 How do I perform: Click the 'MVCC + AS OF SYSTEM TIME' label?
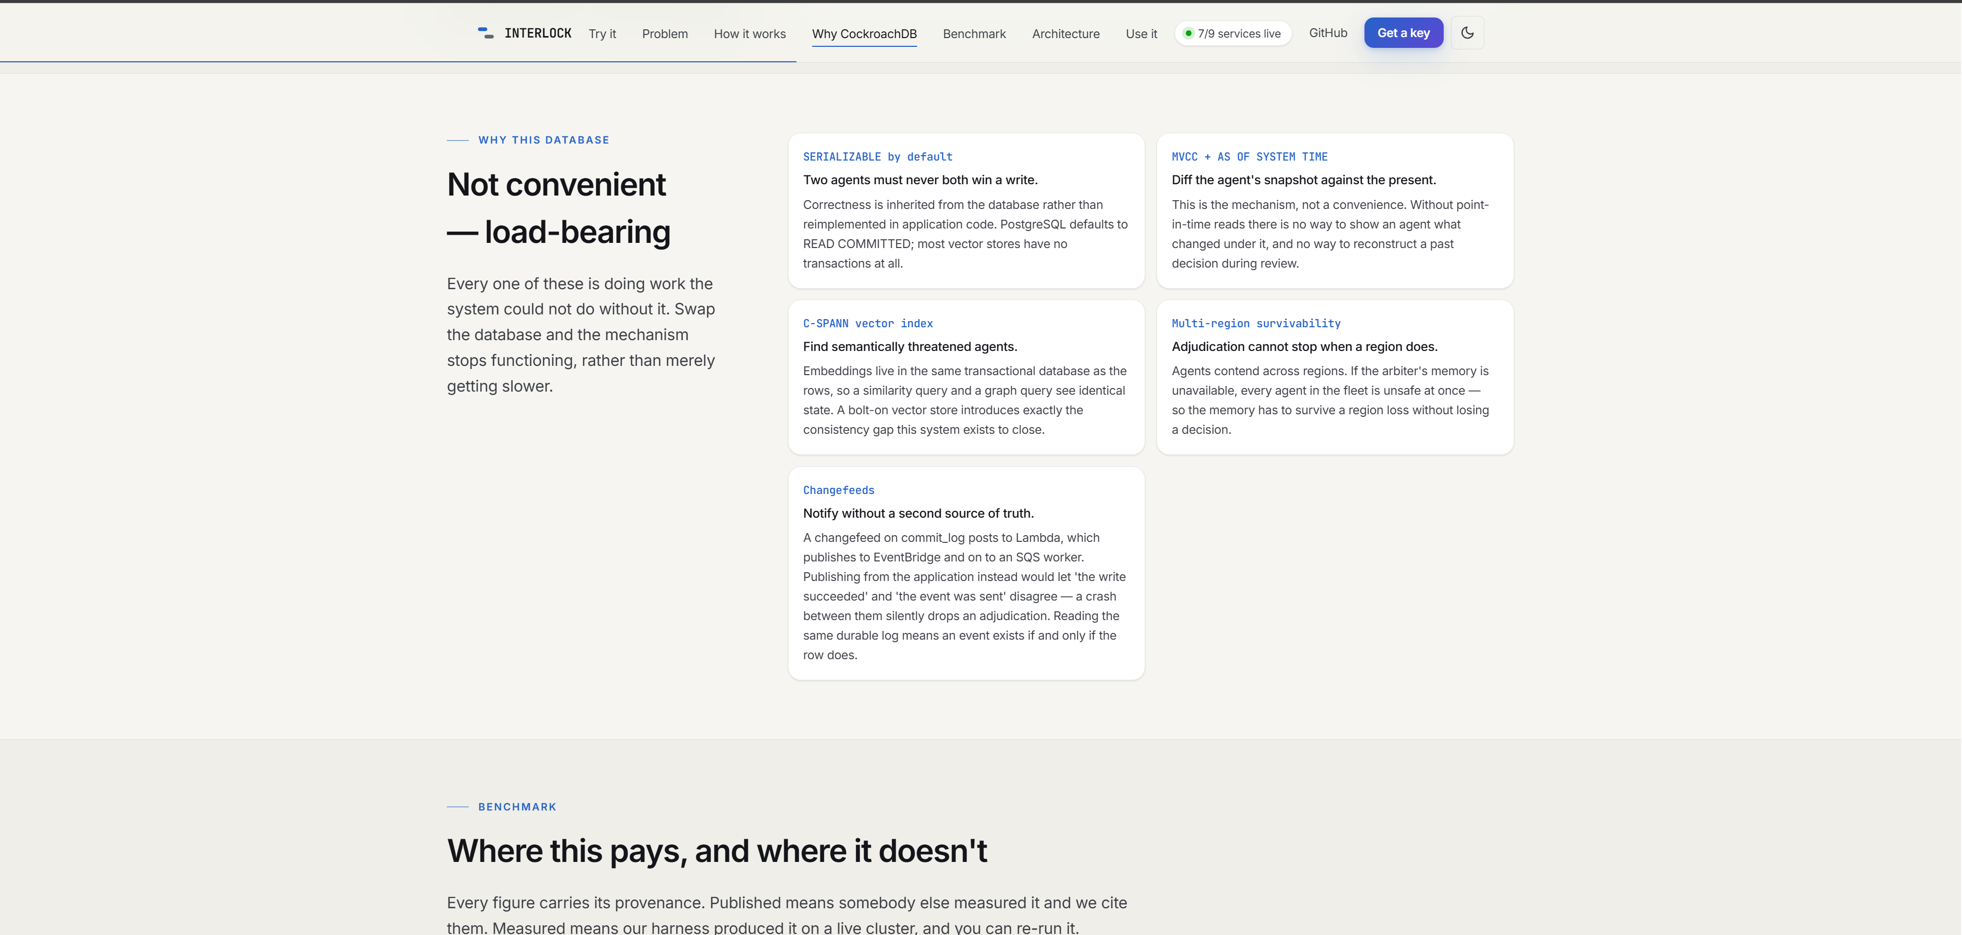pos(1249,157)
